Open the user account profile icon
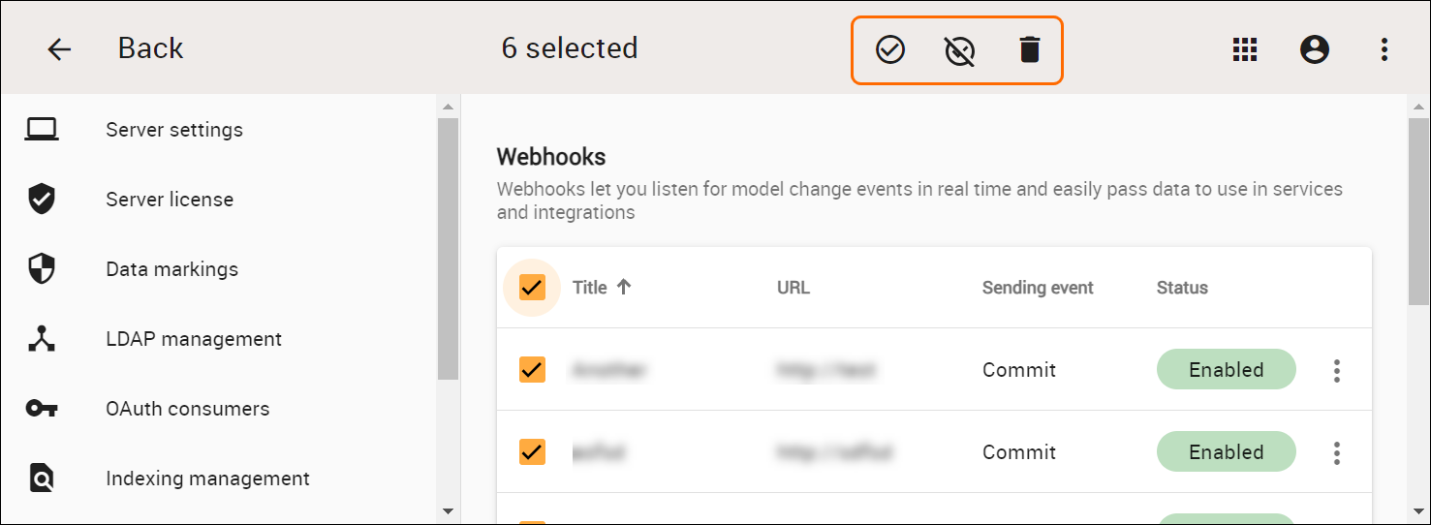The height and width of the screenshot is (525, 1431). pyautogui.click(x=1315, y=49)
